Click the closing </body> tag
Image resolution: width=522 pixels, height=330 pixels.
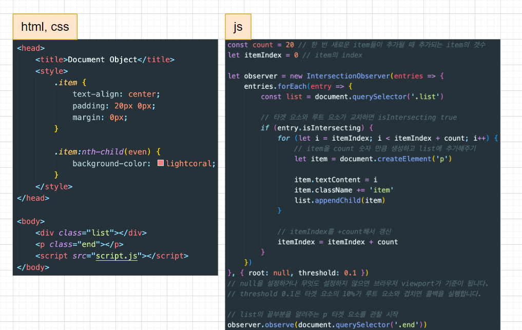[x=33, y=267]
